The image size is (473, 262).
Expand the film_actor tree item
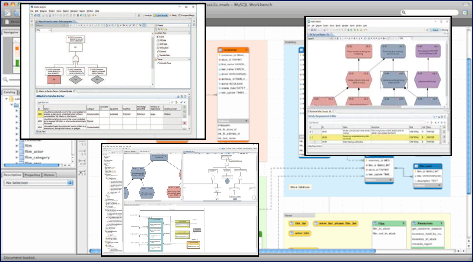(x=17, y=152)
